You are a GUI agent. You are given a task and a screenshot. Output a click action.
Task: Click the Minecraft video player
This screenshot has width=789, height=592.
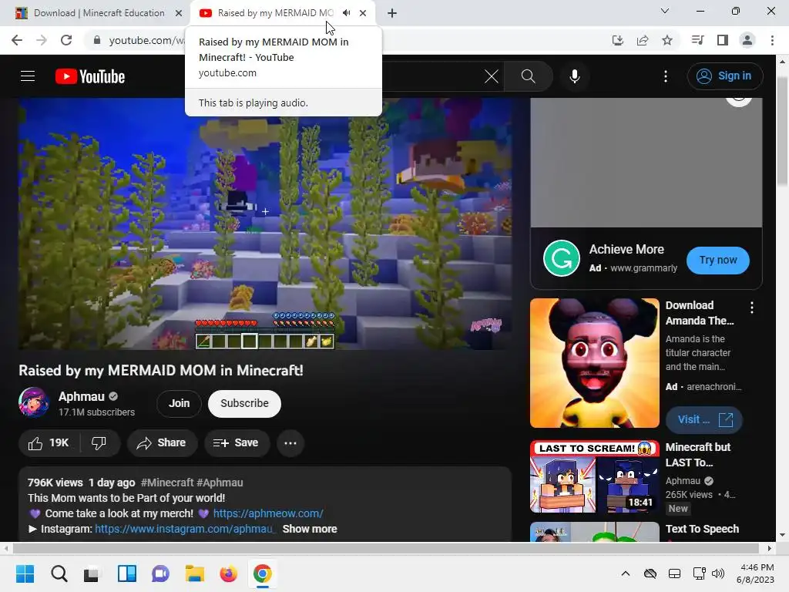pyautogui.click(x=265, y=224)
